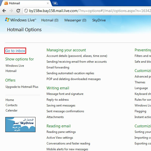The image size is (151, 151).
Task: Click the Writing email heading
Action: 58,88
